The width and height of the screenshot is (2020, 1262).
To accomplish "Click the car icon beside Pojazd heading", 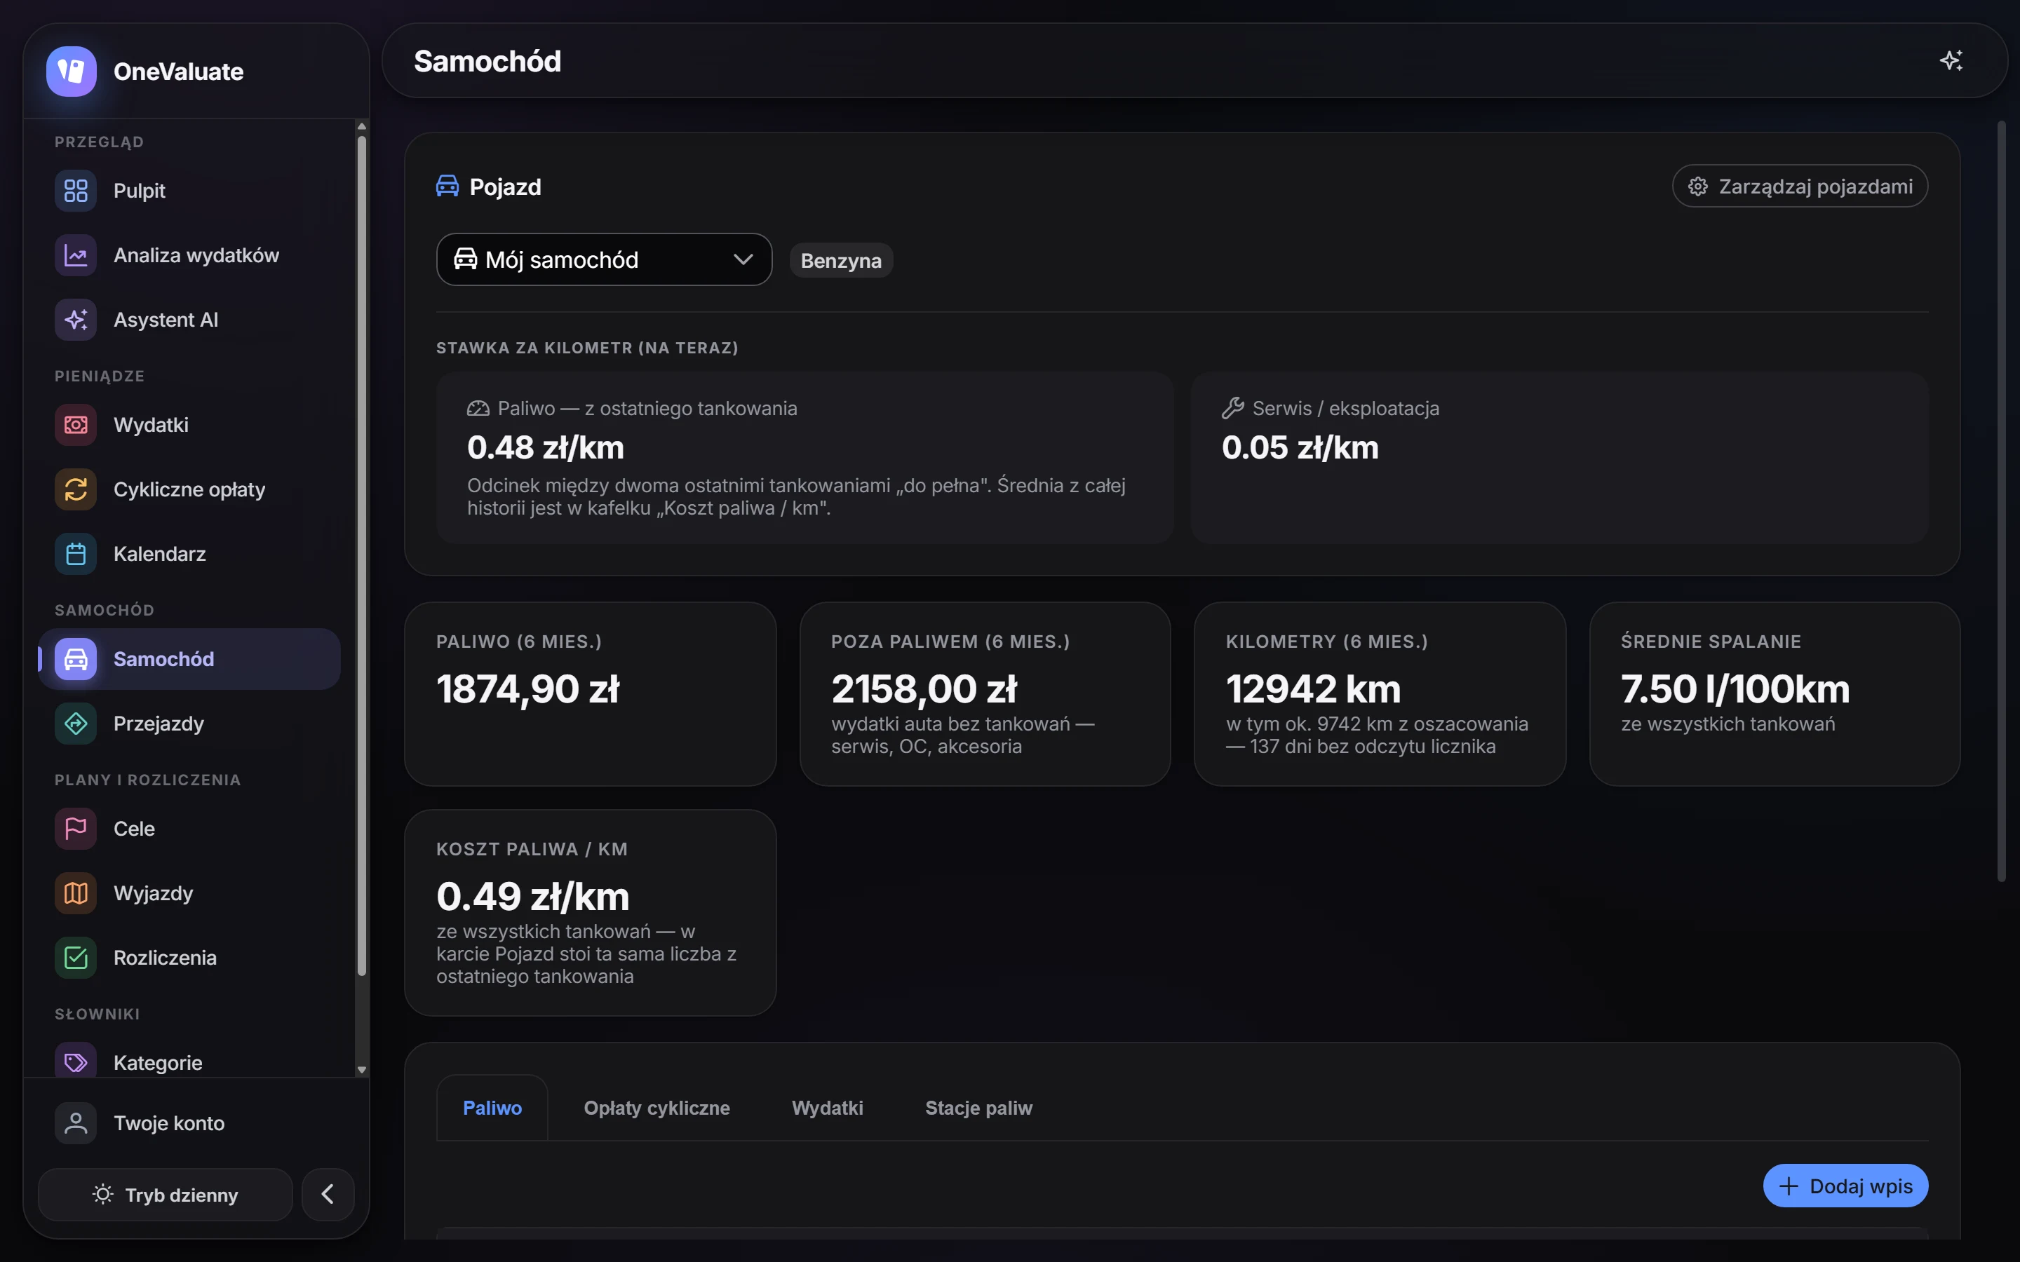I will (x=447, y=186).
